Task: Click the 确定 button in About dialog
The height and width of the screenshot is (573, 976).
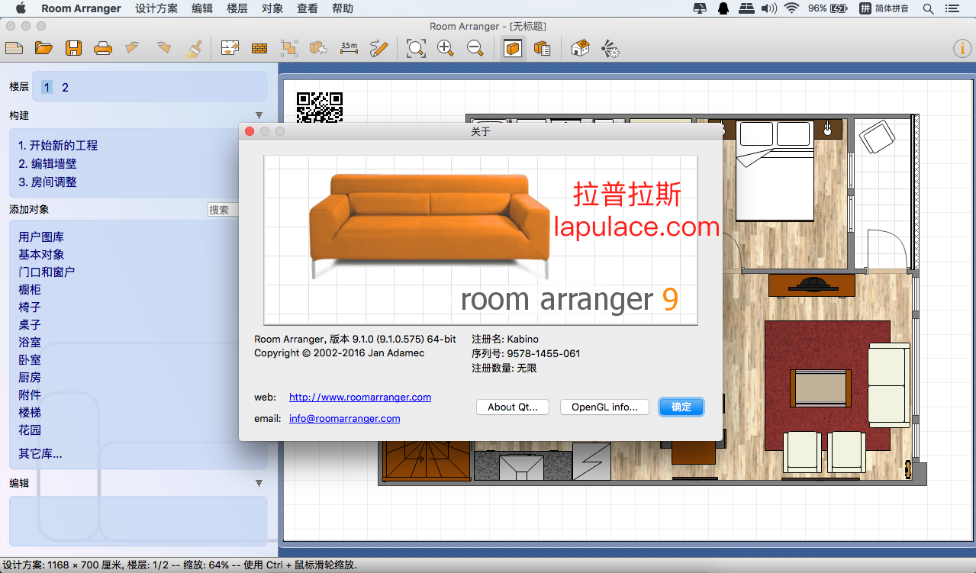Action: coord(681,407)
